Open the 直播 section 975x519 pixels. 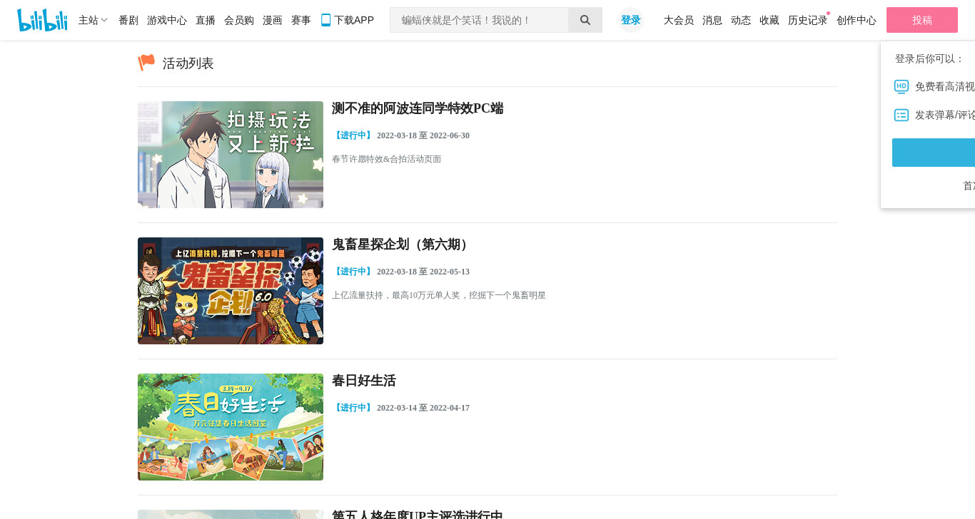pyautogui.click(x=206, y=20)
